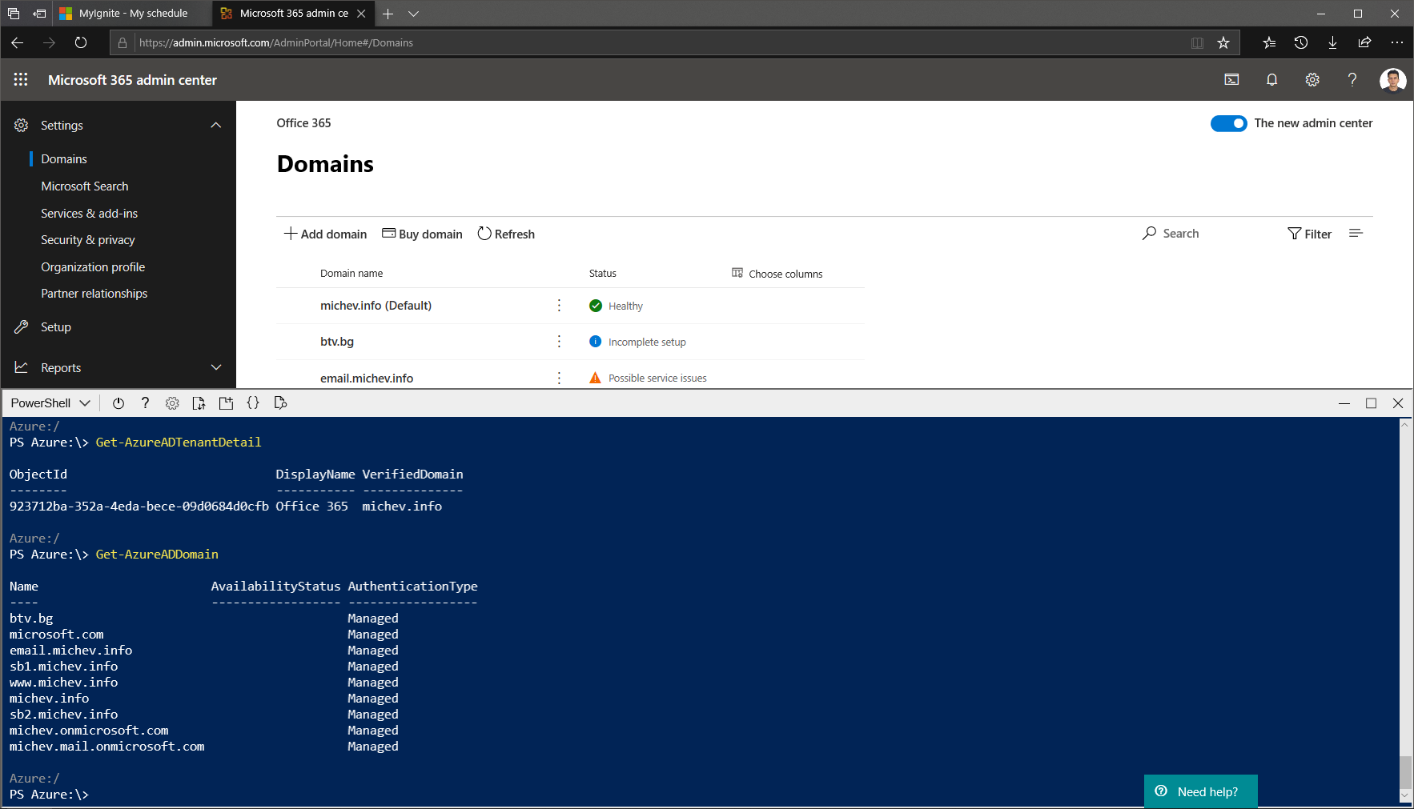Open the Filter option
The width and height of the screenshot is (1414, 809).
click(1309, 234)
